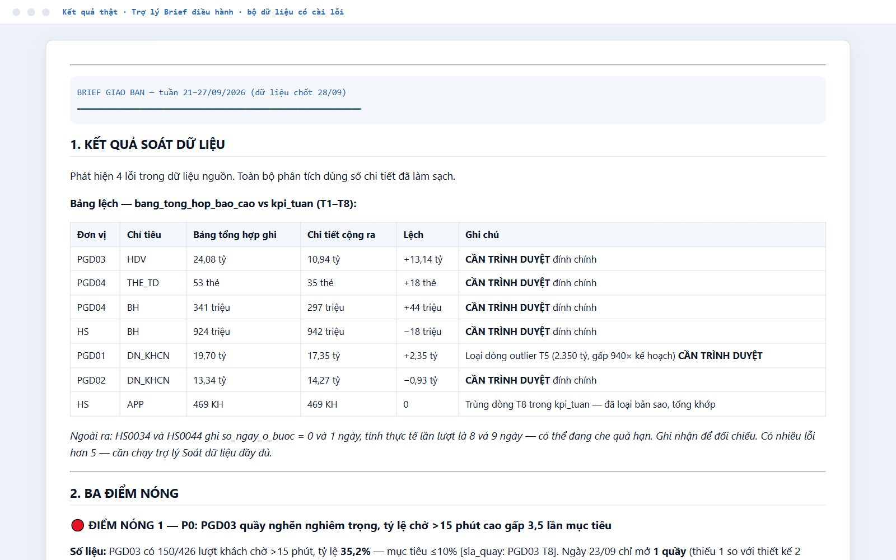Click the italic note starting 'Ngoài ra: HS0034 và HS0044'
The width and height of the screenshot is (896, 560).
(442, 444)
